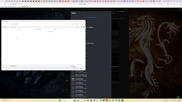Viewport: 182px width, 102px height.
Task: Go forward in the Open file dialog
Action: click(5, 24)
